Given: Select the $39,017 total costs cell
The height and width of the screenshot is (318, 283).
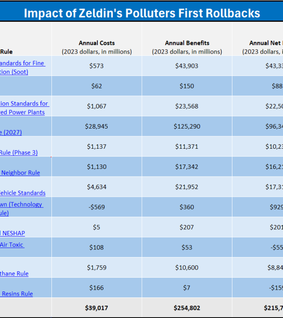Looking at the screenshot, I should tap(96, 308).
